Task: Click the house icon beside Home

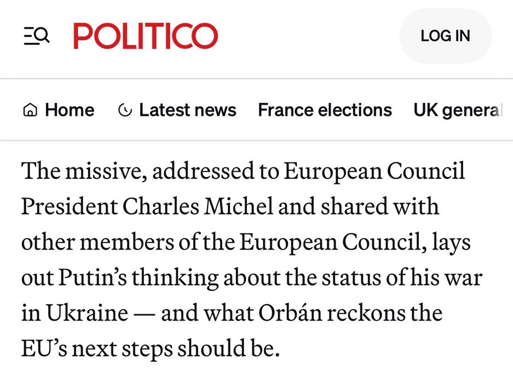Action: (x=30, y=111)
